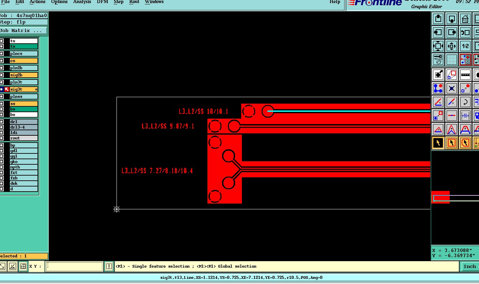Select the connected blue-red nodes tool

click(x=438, y=88)
